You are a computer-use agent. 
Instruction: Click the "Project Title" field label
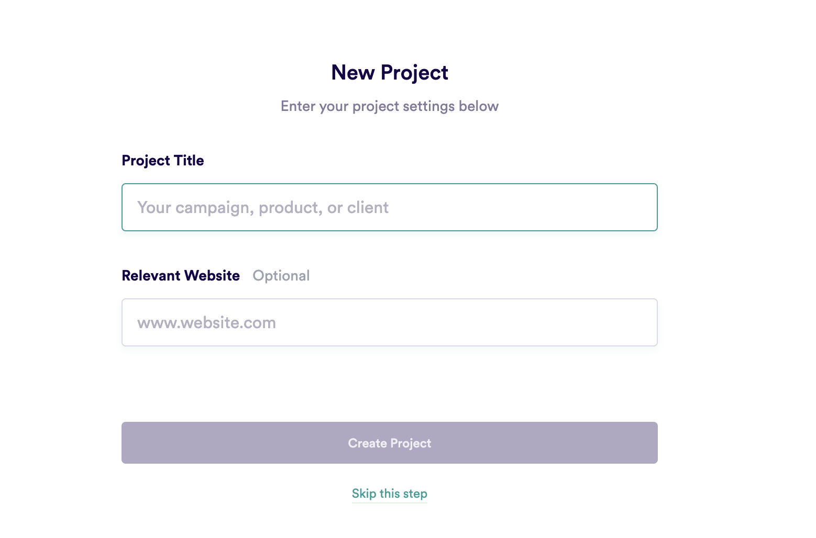click(163, 161)
